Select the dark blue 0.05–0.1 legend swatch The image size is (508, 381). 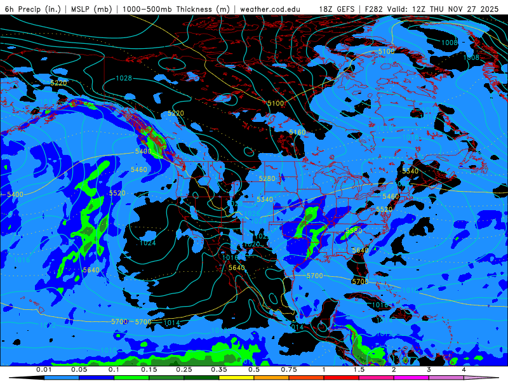(97, 378)
